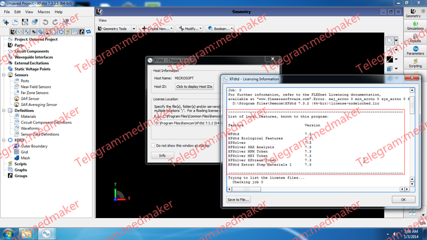Toggle Definitions filter icon in tree toolbar

(54, 32)
